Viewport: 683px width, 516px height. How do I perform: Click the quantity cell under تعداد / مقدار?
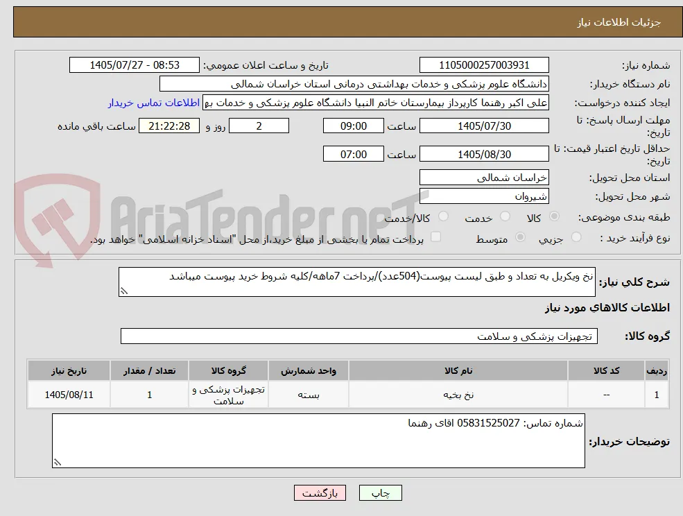coord(149,395)
